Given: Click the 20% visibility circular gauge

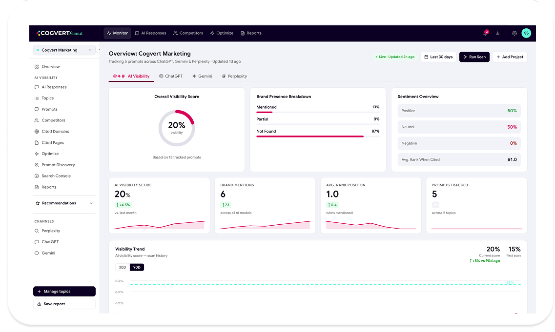Looking at the screenshot, I should 177,128.
